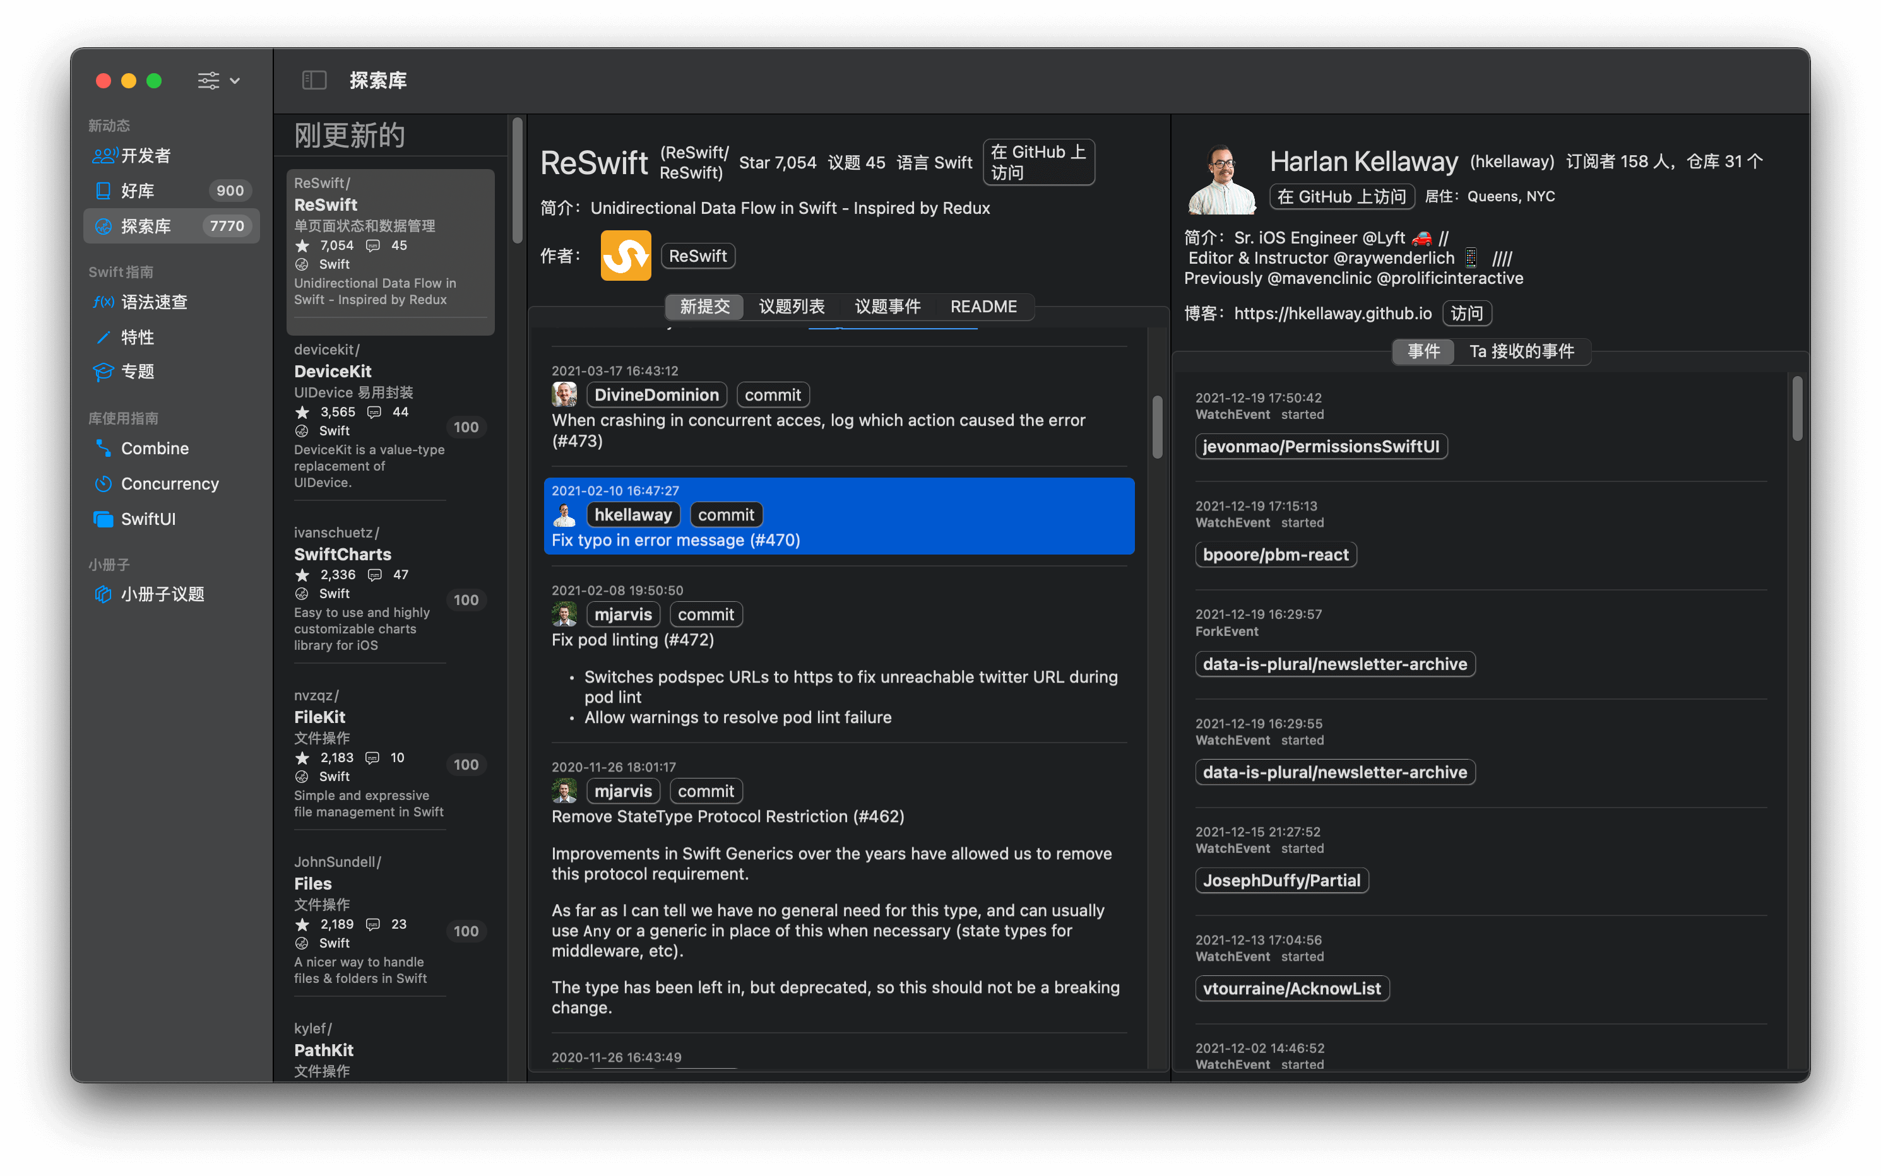Open vtourraine/AcknowList repository
The image size is (1881, 1176).
(x=1291, y=989)
